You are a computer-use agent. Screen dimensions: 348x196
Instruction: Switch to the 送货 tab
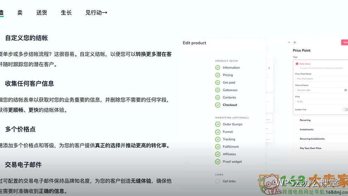pyautogui.click(x=42, y=13)
